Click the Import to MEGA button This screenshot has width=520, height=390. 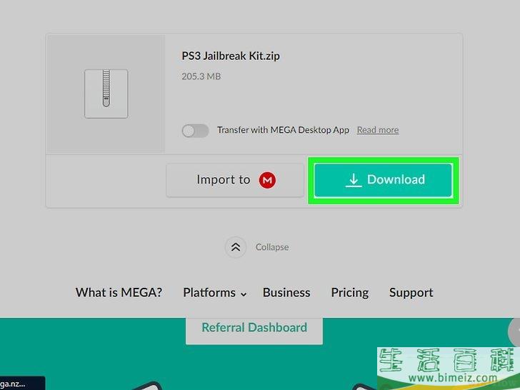click(x=235, y=180)
